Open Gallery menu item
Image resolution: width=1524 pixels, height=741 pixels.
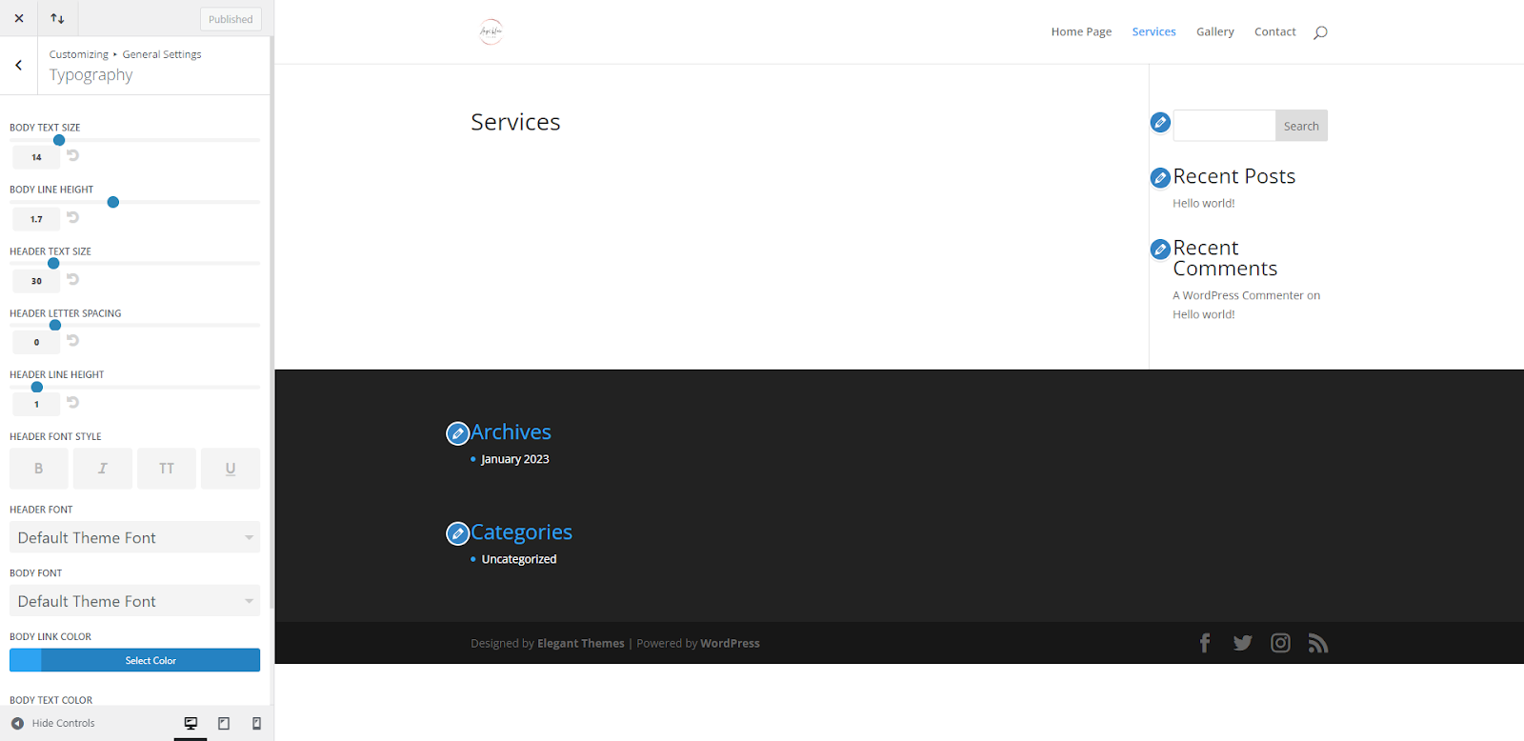(1215, 31)
